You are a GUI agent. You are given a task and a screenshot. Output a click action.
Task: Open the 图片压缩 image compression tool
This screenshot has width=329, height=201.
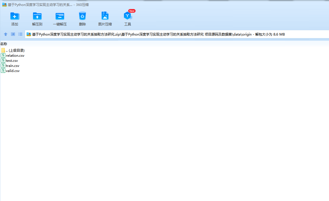105,16
